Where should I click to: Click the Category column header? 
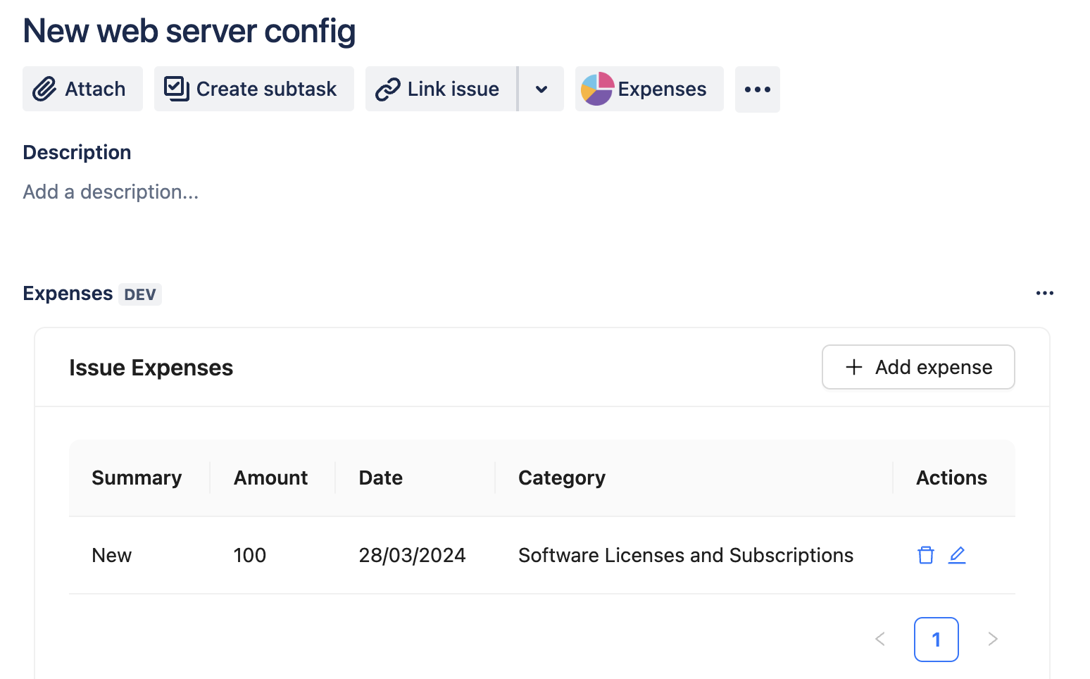562,478
